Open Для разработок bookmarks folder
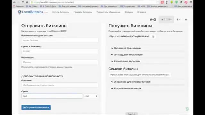Image resolution: width=205 pixels, height=115 pixels. pos(109,6)
